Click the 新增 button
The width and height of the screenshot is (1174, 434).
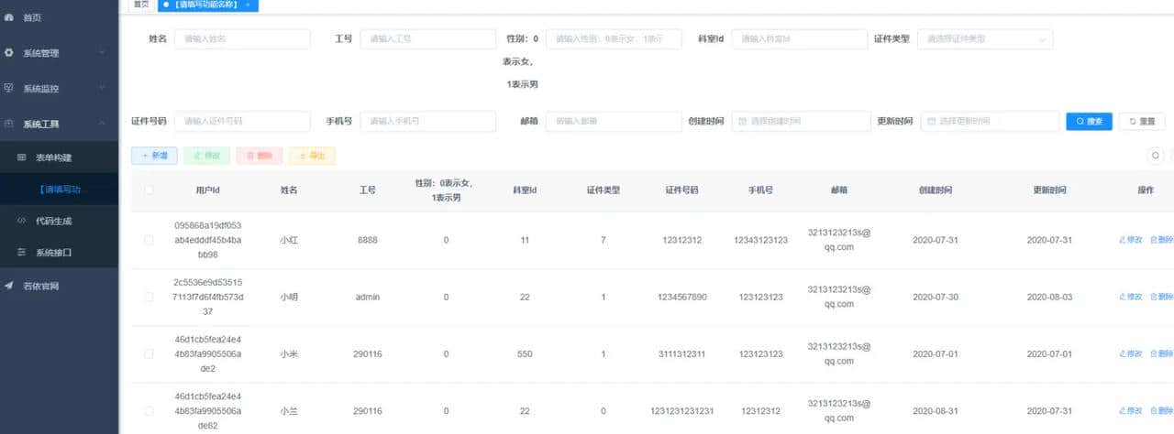[x=154, y=156]
